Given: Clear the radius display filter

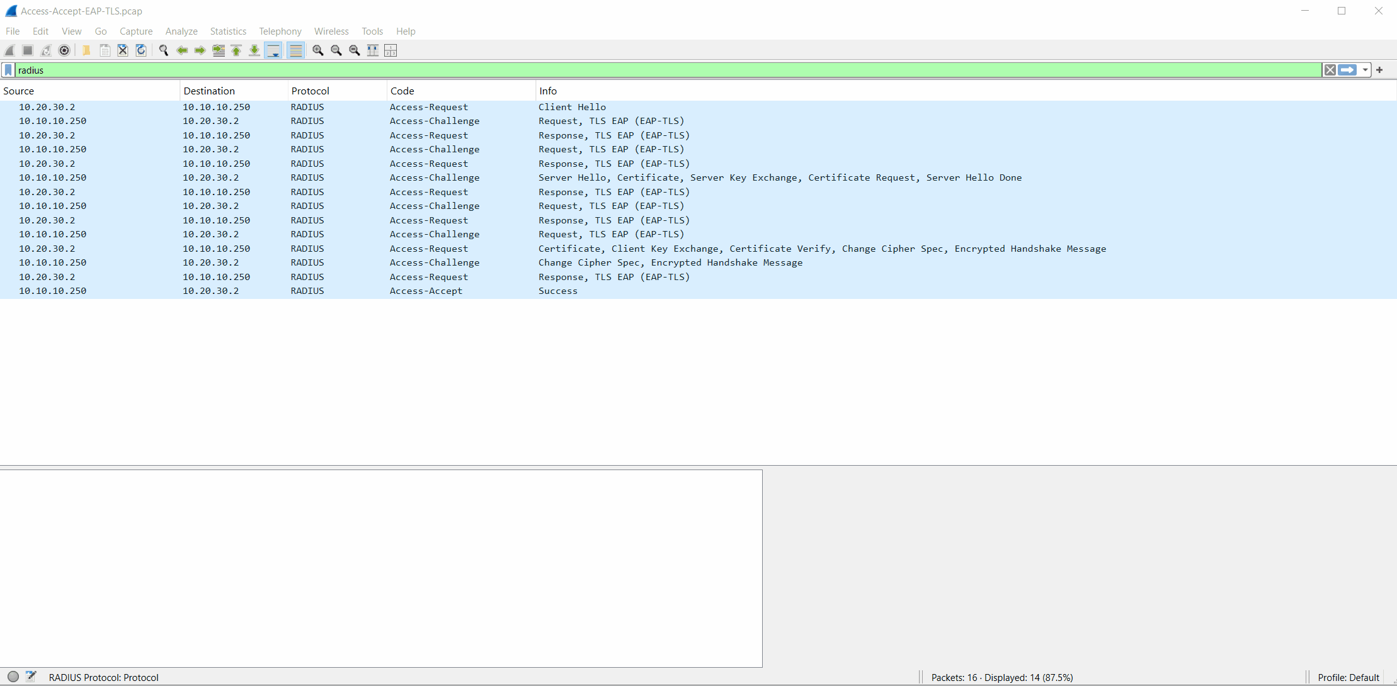Looking at the screenshot, I should pos(1330,70).
